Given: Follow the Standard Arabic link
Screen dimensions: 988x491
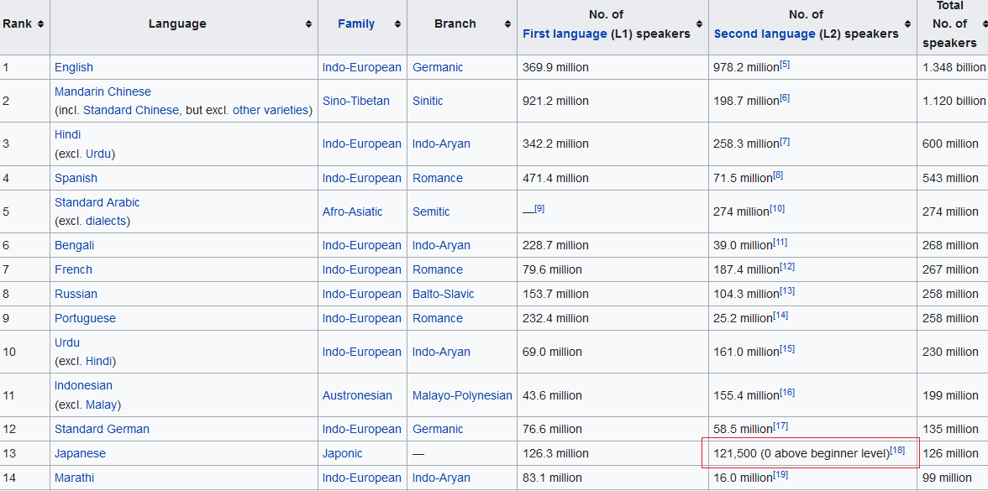Looking at the screenshot, I should [x=97, y=203].
